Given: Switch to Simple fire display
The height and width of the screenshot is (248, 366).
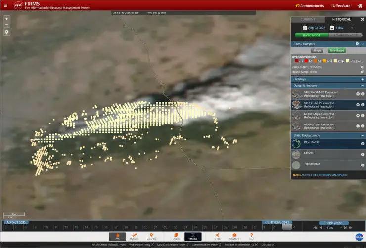Looking at the screenshot, I should tap(317, 50).
